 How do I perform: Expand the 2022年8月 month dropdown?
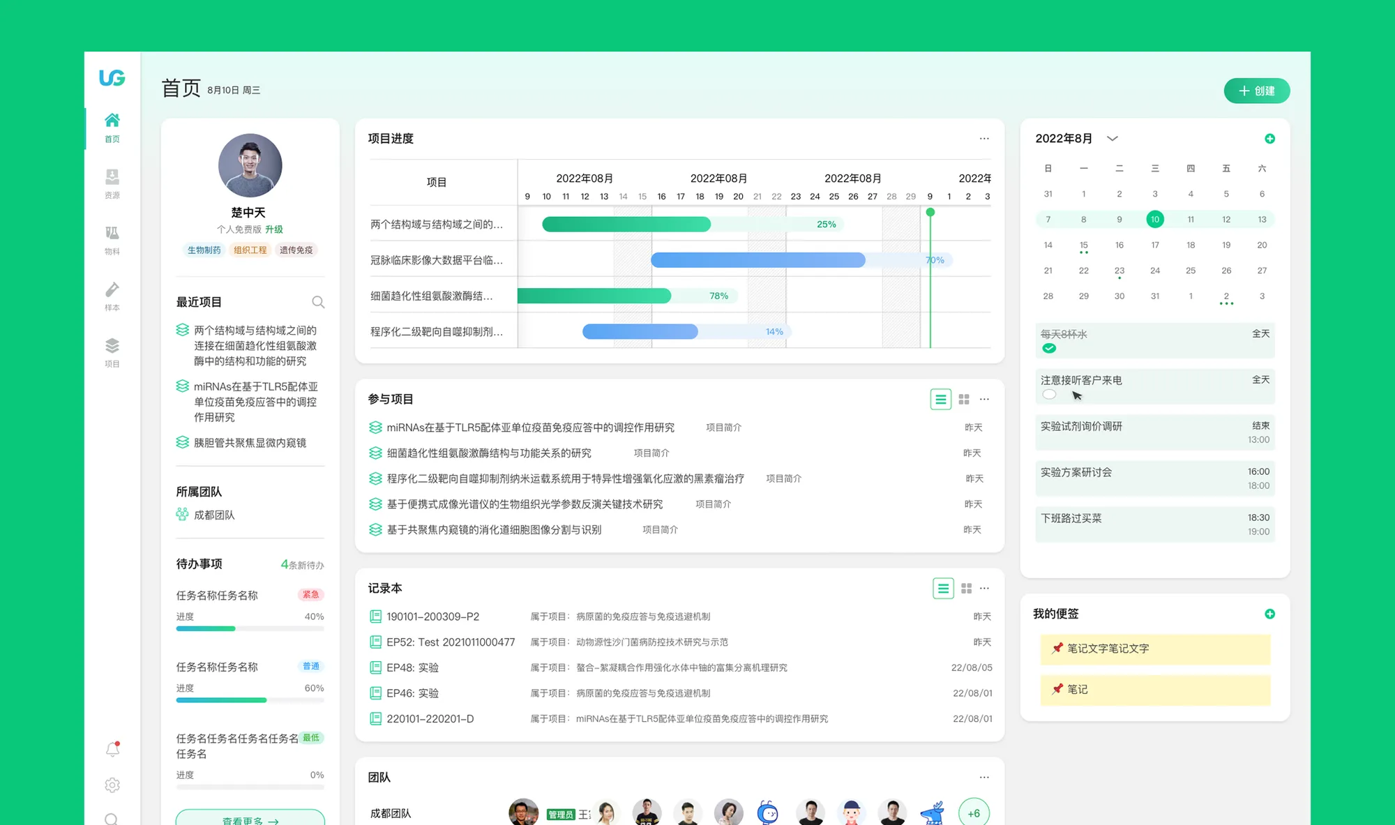(x=1113, y=139)
